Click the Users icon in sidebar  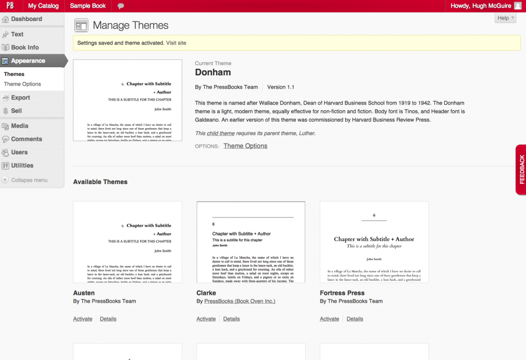coord(5,152)
